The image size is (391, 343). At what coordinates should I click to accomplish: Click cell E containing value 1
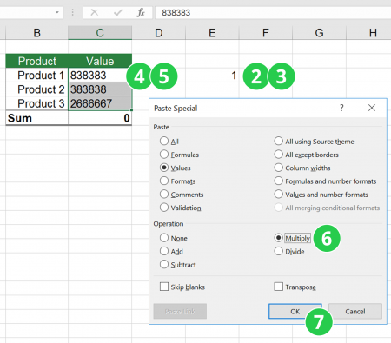[212, 76]
